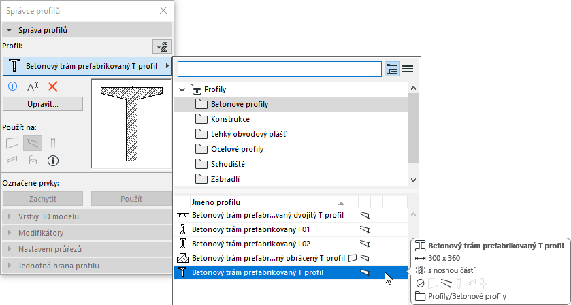Screen dimensions: 571x305
Task: Open the profile dropdown Betonový trám prefabrikovaný T profil
Action: point(86,66)
